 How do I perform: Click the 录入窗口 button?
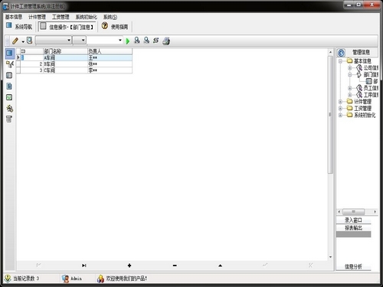coord(353,220)
